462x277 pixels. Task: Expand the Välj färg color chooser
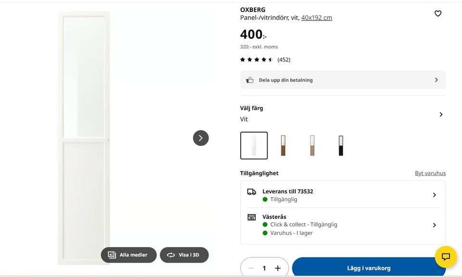pos(441,114)
